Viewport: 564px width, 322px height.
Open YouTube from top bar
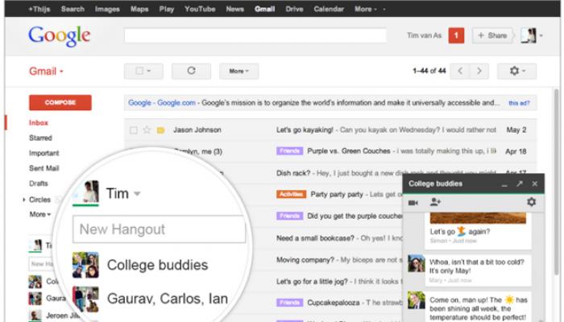pyautogui.click(x=200, y=9)
